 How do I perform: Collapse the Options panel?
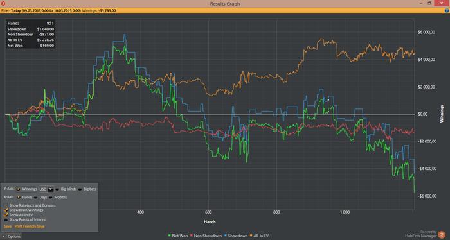(x=11, y=236)
